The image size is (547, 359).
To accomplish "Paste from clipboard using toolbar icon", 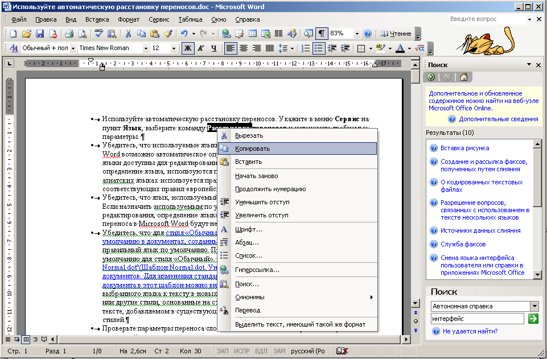I will [155, 34].
